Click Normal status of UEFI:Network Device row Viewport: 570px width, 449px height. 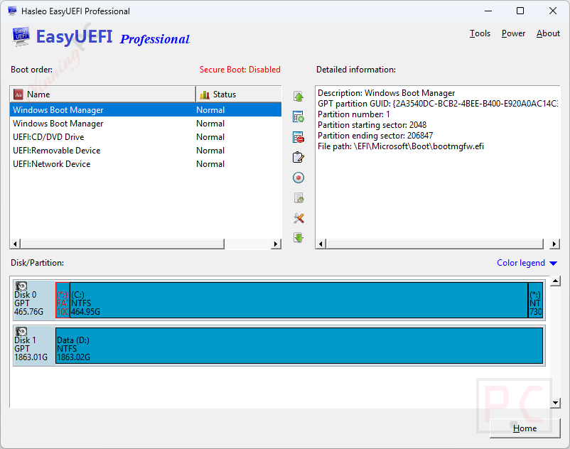coord(210,164)
